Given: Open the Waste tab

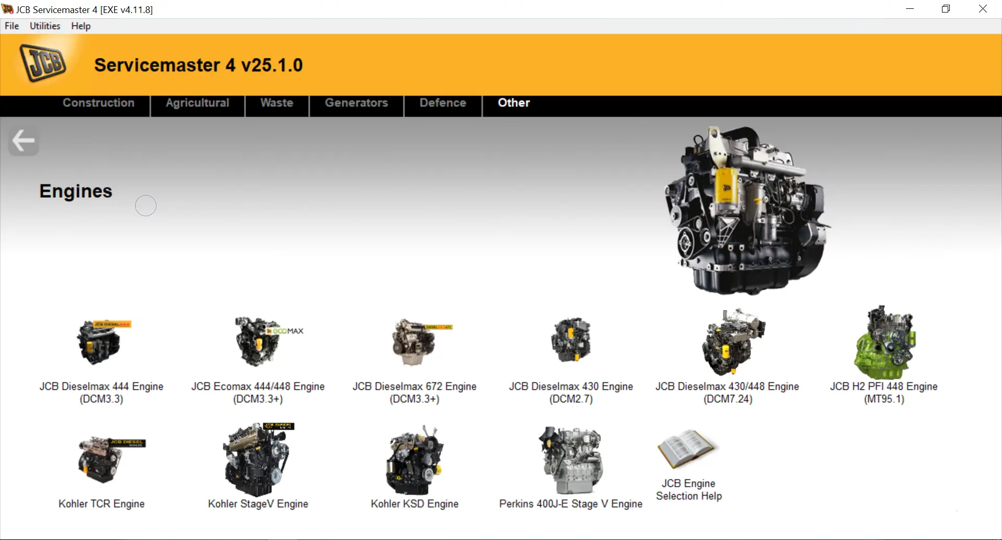Looking at the screenshot, I should tap(277, 103).
